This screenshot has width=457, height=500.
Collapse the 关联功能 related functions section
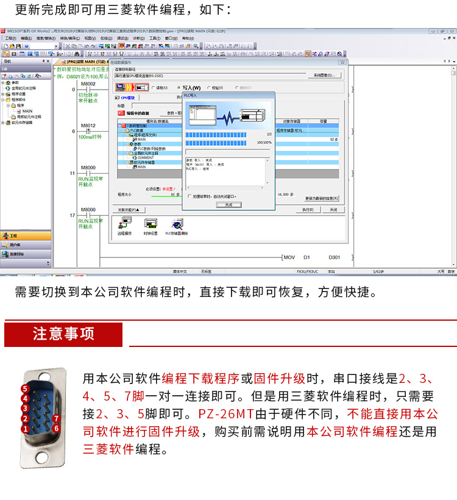click(129, 209)
